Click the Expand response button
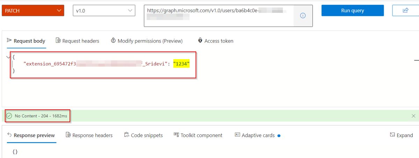This screenshot has width=419, height=158. click(401, 135)
